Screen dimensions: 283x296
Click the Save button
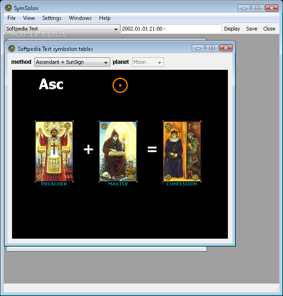(x=252, y=29)
